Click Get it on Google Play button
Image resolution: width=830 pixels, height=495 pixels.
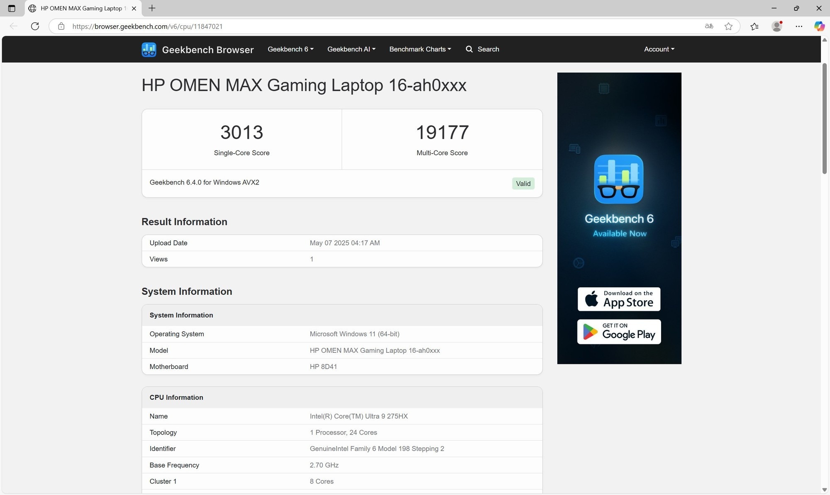[x=619, y=332]
